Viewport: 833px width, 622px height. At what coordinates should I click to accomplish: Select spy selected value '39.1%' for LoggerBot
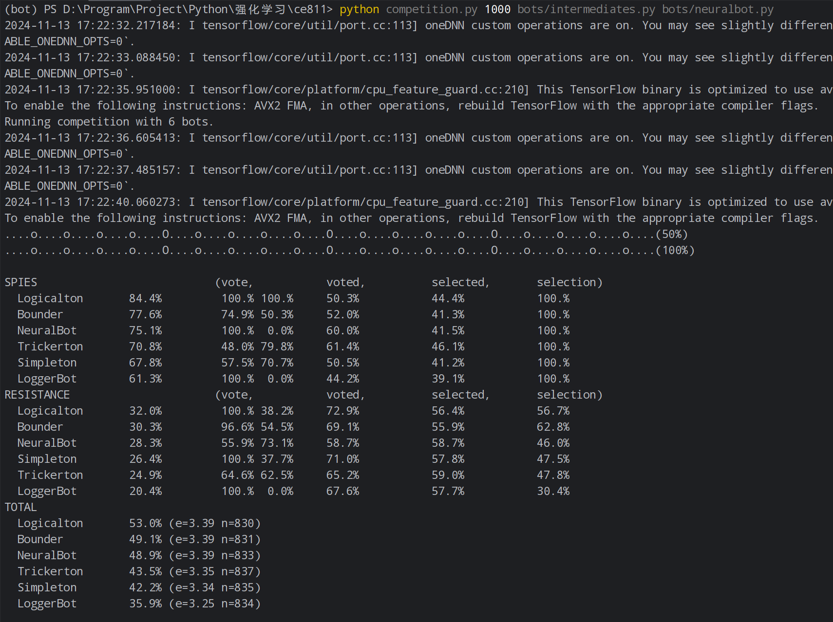(448, 379)
